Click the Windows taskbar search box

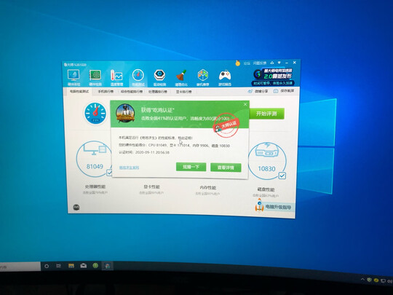[20, 266]
